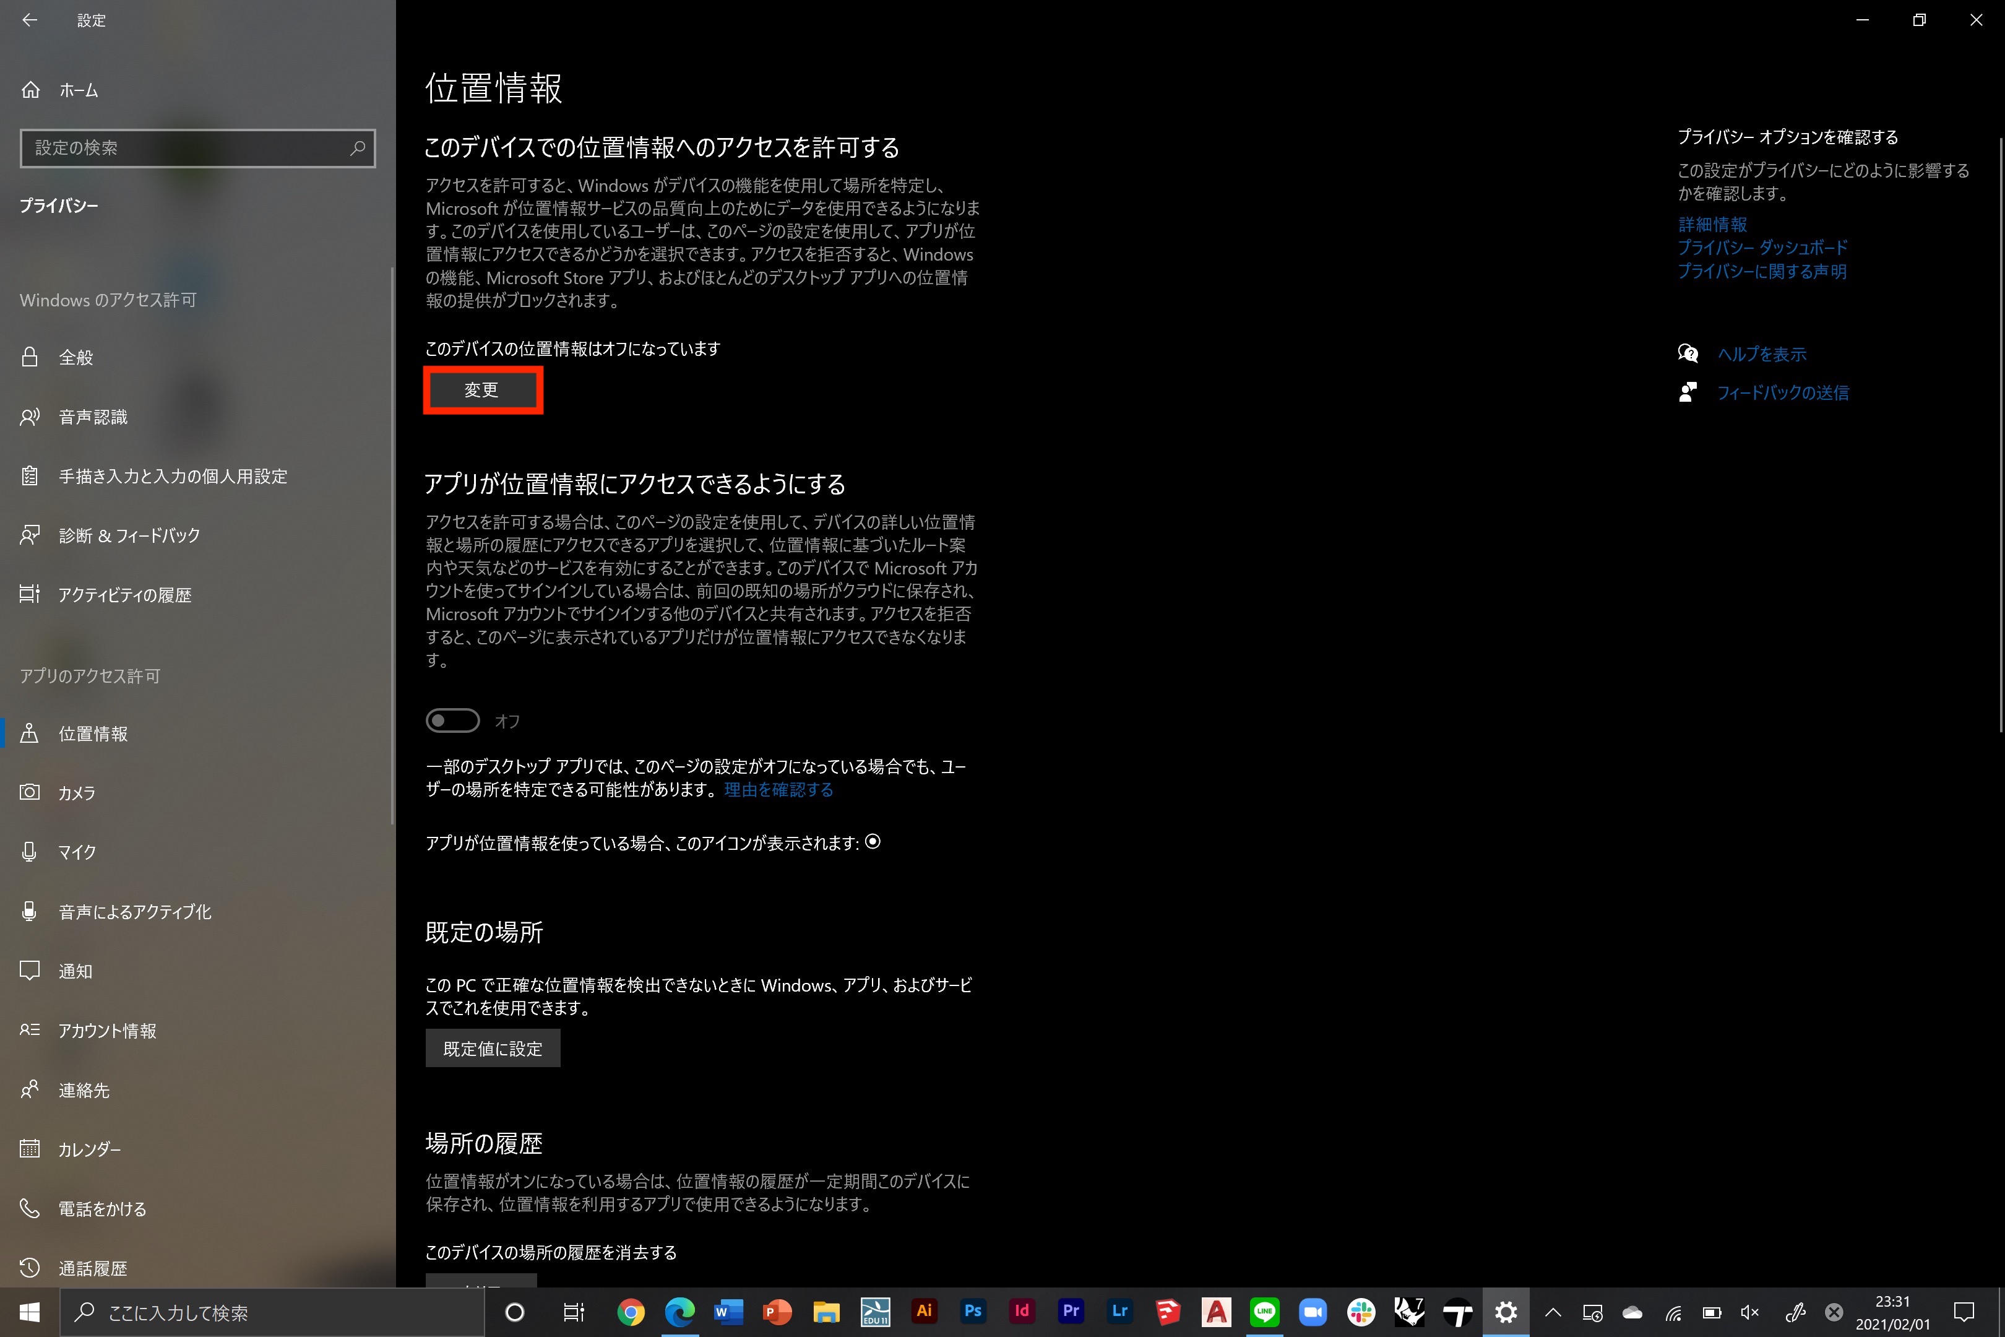The image size is (2005, 1337).
Task: Click the search magnifier in 設定の検索
Action: 358,149
